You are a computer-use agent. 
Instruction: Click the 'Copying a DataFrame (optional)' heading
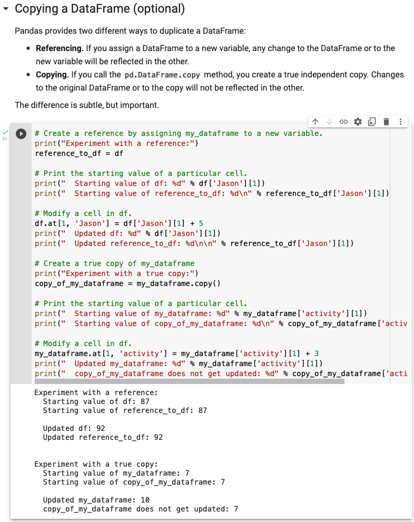point(100,8)
